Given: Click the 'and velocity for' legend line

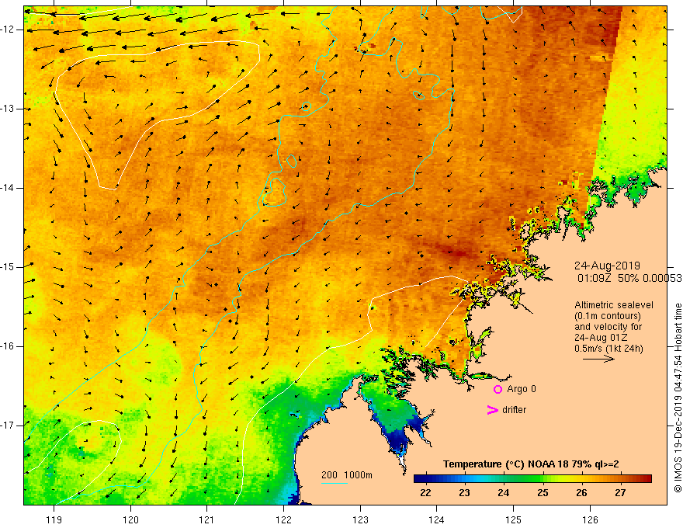Looking at the screenshot, I should 608,327.
